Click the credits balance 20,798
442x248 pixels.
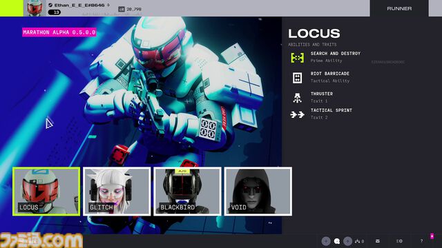coord(130,9)
